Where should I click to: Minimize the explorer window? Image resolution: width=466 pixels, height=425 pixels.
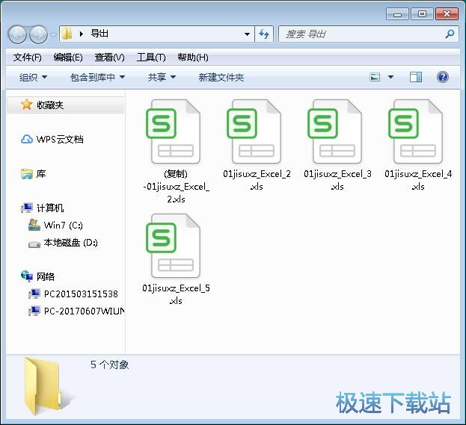tap(397, 14)
